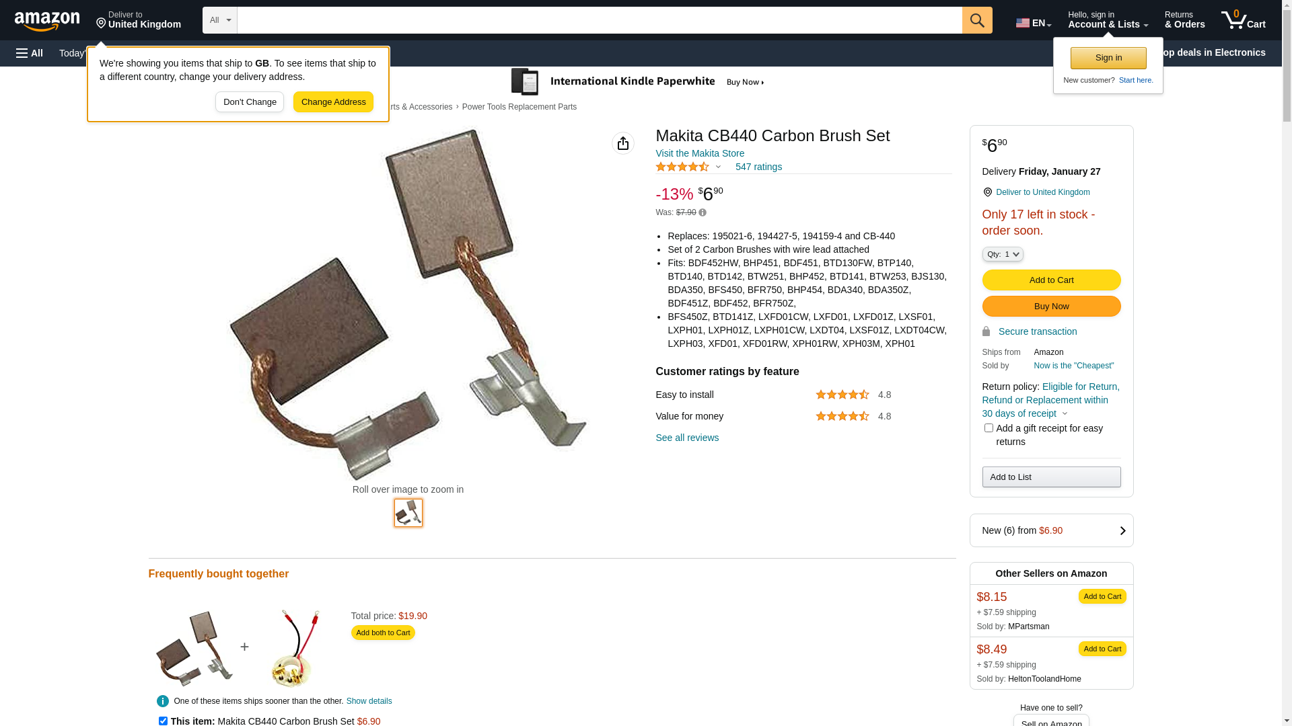The height and width of the screenshot is (726, 1292).
Task: Click the star rating icons under the title
Action: click(682, 167)
